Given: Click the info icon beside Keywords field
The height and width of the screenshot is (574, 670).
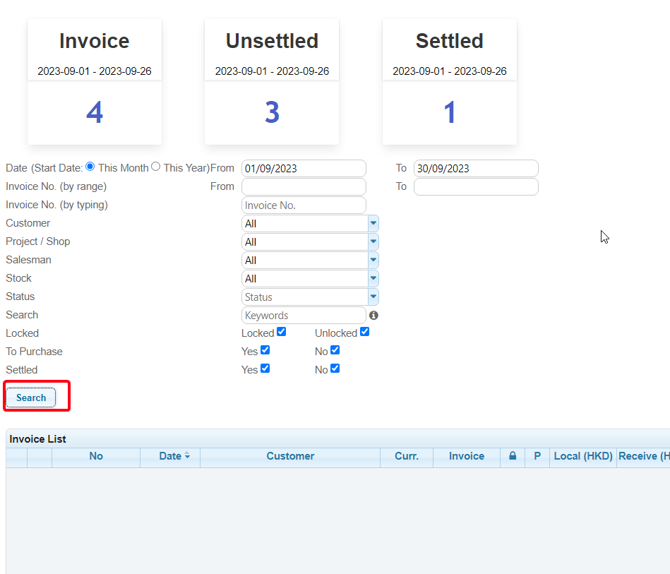Looking at the screenshot, I should pyautogui.click(x=373, y=316).
